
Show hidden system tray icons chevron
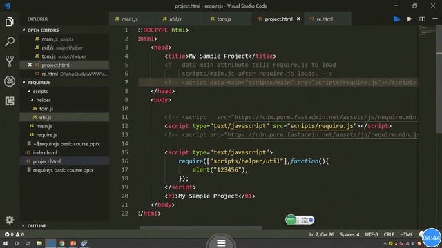385,244
